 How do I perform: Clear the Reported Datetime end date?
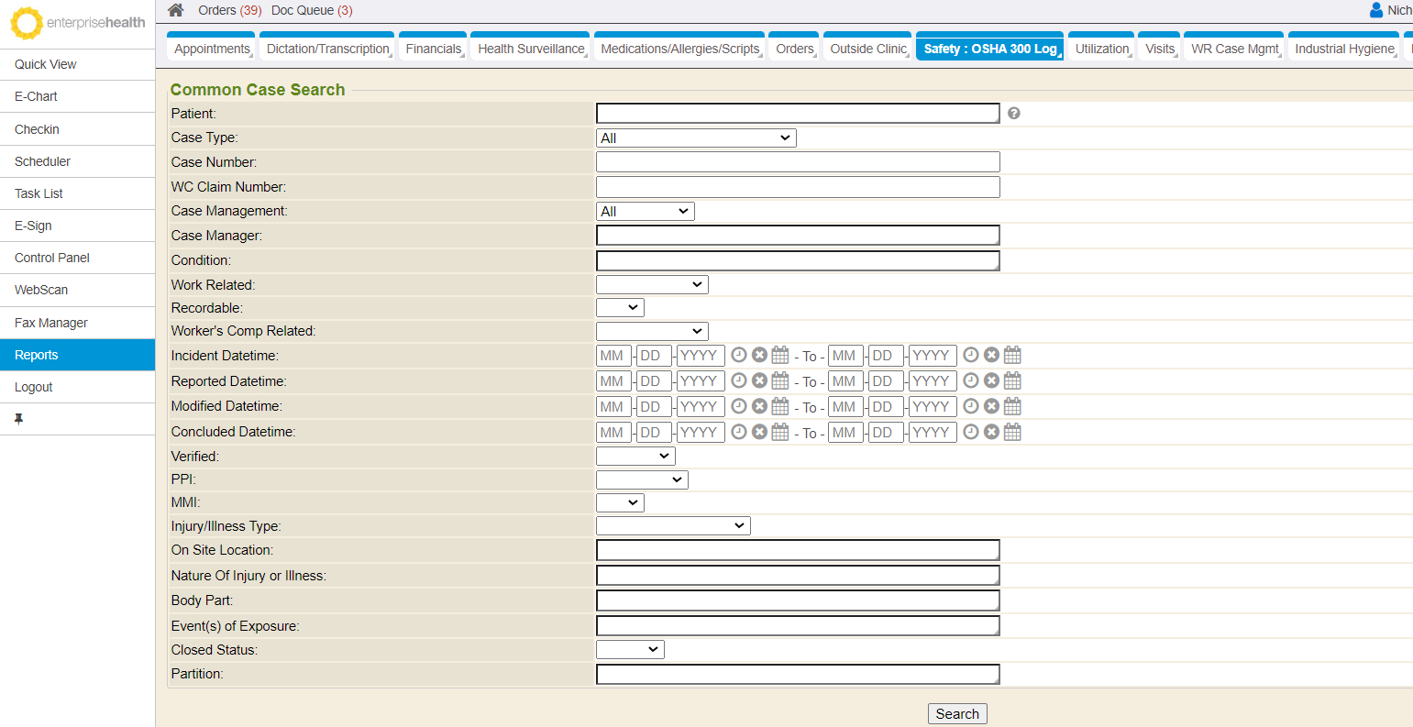(991, 380)
